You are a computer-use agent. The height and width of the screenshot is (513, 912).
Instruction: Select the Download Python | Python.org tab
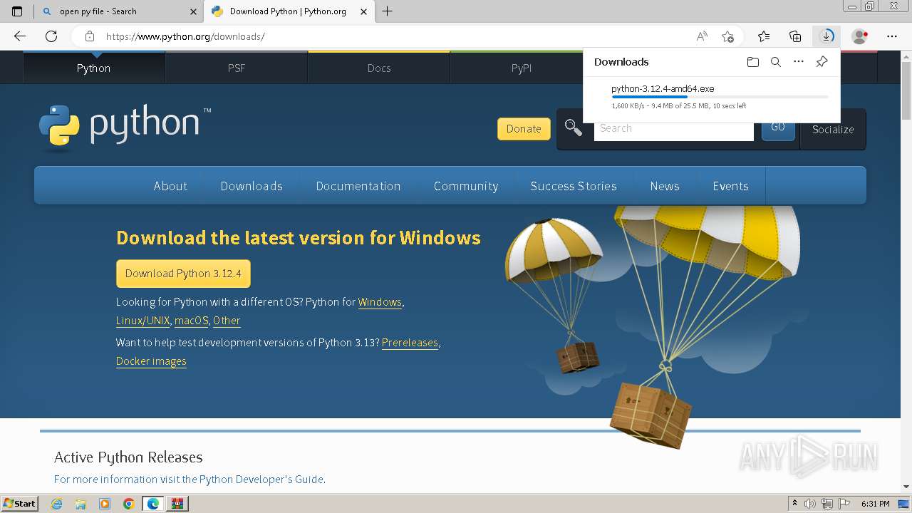[x=288, y=11]
